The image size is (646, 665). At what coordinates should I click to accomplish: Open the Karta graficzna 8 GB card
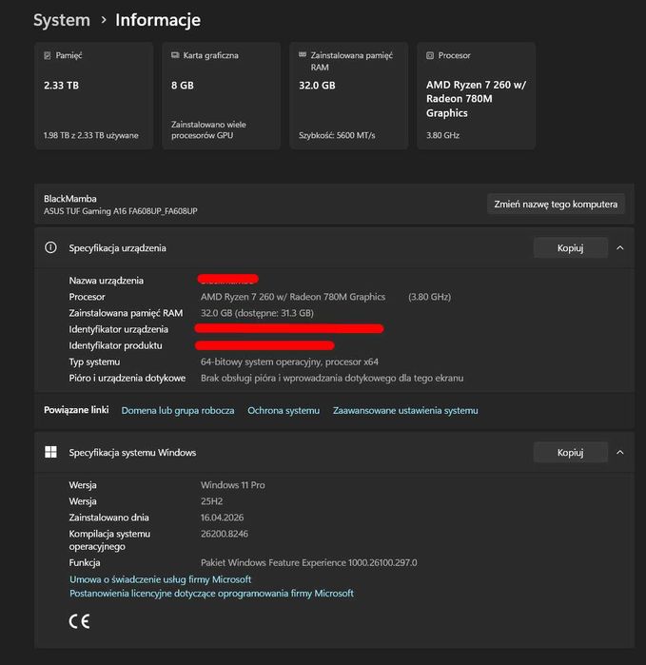pyautogui.click(x=221, y=96)
